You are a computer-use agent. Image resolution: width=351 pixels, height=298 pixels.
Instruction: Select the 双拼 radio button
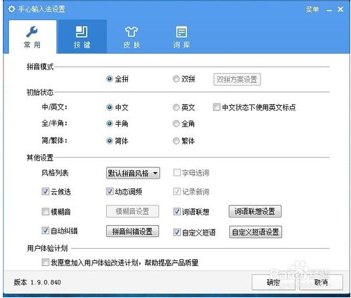[176, 79]
